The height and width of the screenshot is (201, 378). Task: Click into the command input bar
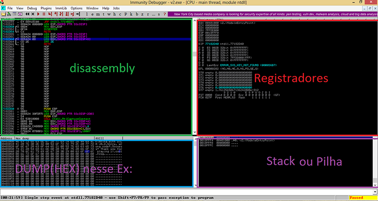(x=186, y=192)
